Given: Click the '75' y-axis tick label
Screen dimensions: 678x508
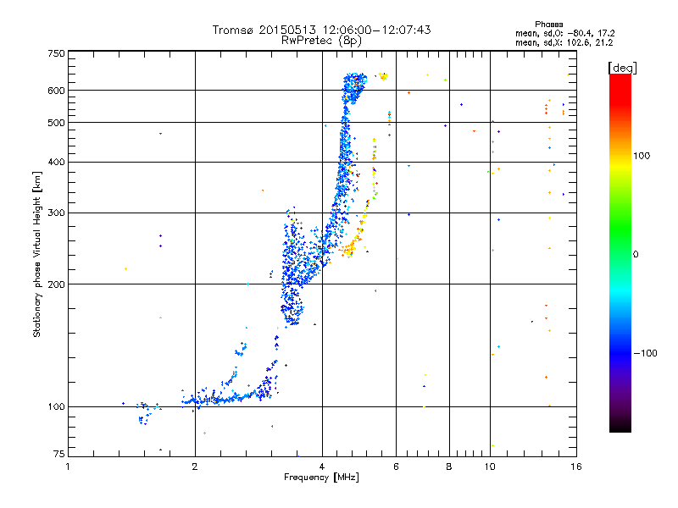Looking at the screenshot, I should pos(59,454).
